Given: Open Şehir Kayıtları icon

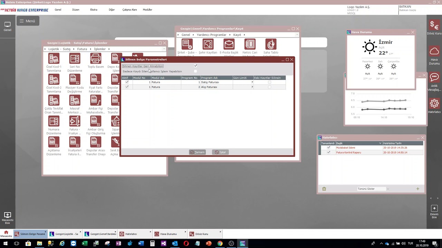Looking at the screenshot, I should pos(208,44).
